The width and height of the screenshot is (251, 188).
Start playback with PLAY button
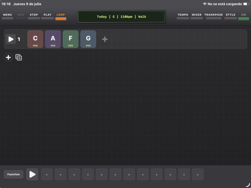pyautogui.click(x=47, y=16)
